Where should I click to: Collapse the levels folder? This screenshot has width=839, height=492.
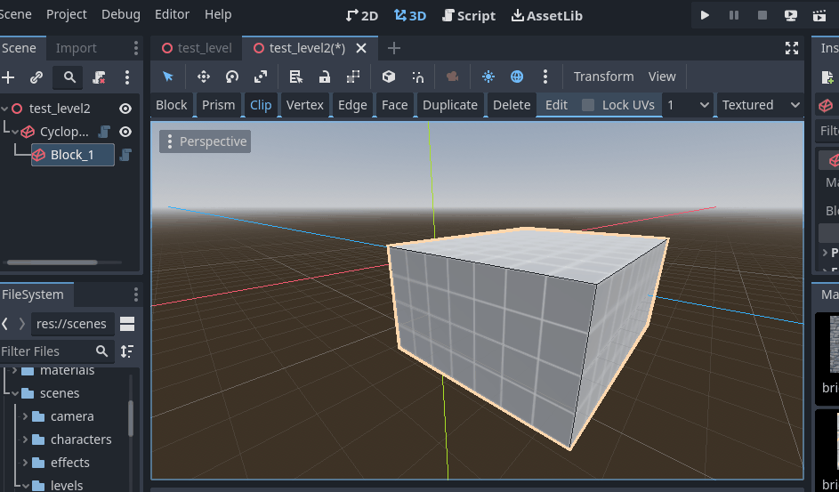[25, 486]
